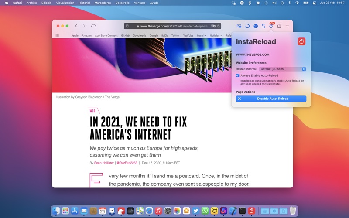This screenshot has width=349, height=218.
Task: Click the circular spinner extension icon in toolbar
Action: [247, 26]
